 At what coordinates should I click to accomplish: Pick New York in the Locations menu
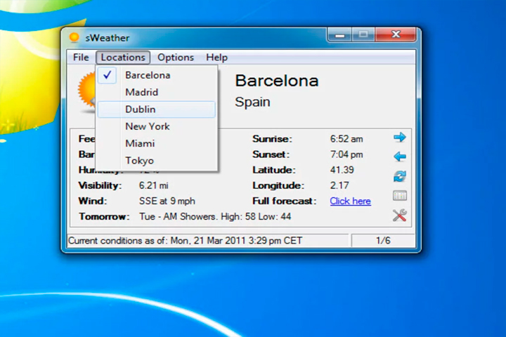pyautogui.click(x=157, y=126)
